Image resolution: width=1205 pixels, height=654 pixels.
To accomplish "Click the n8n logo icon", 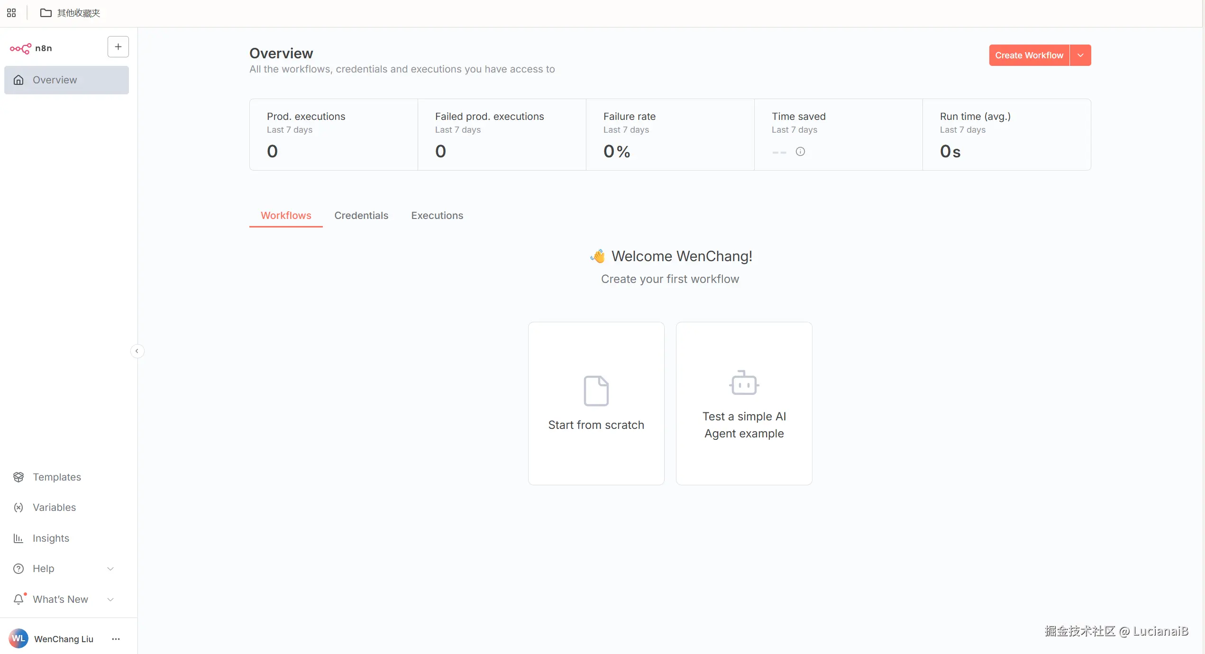I will point(20,48).
